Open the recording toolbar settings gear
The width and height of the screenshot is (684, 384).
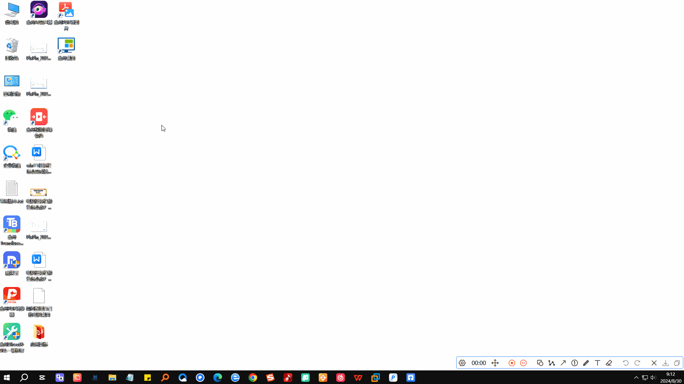(x=462, y=363)
